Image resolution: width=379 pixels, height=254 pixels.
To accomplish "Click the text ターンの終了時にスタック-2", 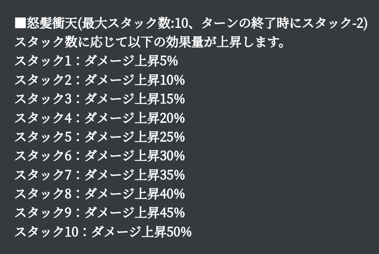I will pyautogui.click(x=283, y=23).
